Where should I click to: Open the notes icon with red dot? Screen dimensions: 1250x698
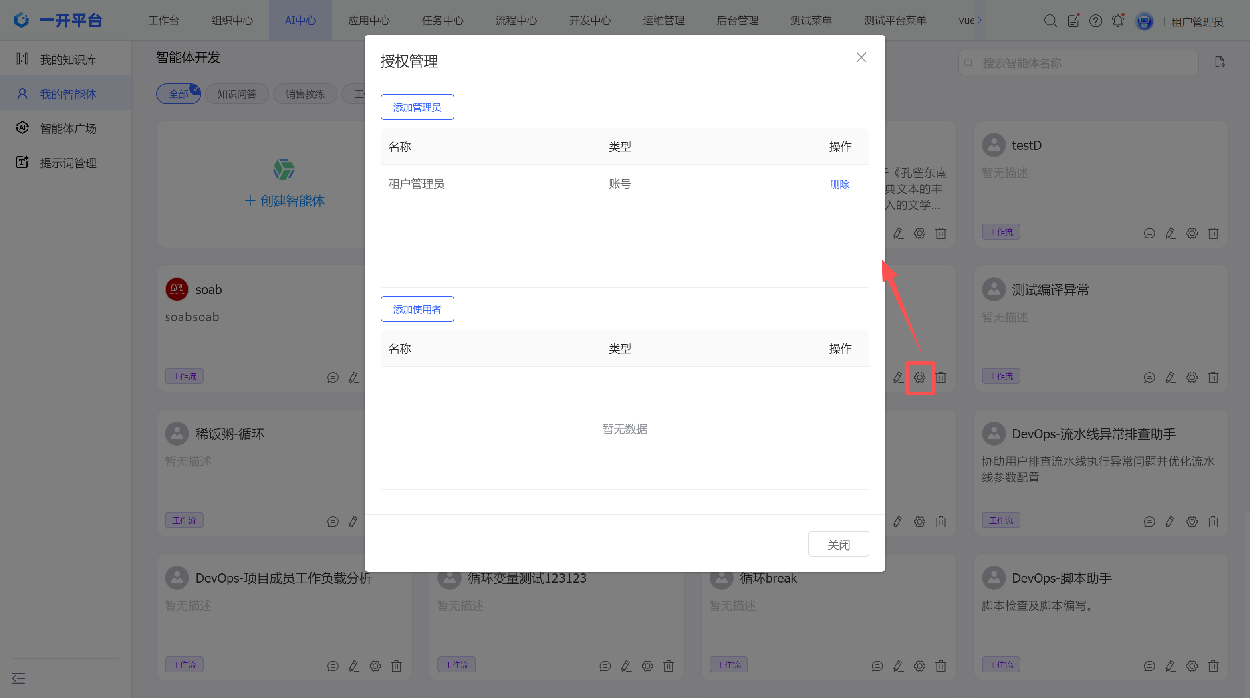click(1073, 21)
